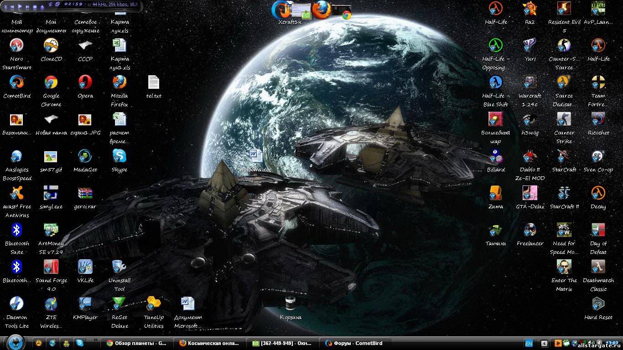The width and height of the screenshot is (623, 350).
Task: Show hidden tray icons with arrow button
Action: coord(544,343)
